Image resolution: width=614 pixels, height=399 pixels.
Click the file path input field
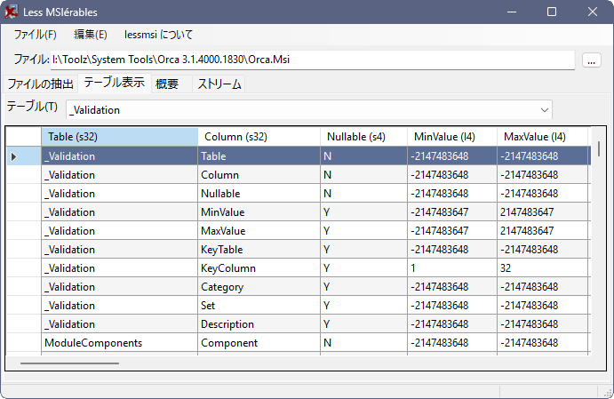coord(313,60)
